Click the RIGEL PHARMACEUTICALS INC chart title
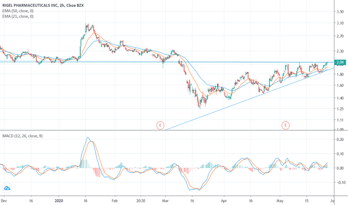The height and width of the screenshot is (205, 348). (43, 5)
